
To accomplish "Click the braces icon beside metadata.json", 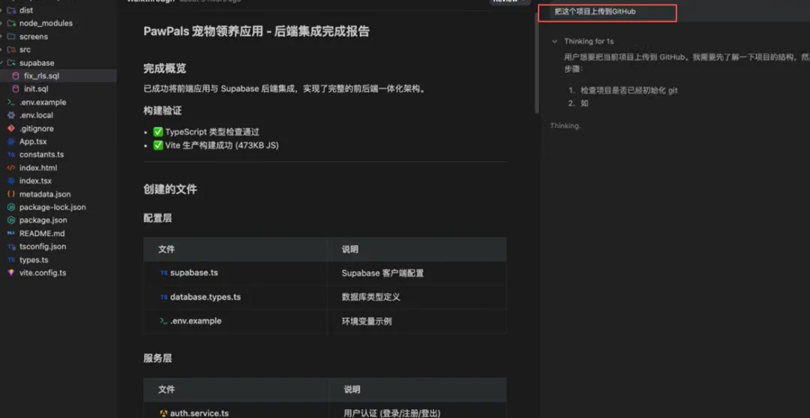I will 10,194.
